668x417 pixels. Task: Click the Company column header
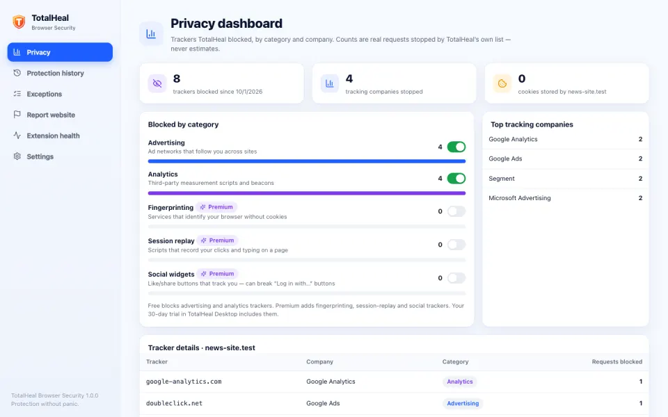pyautogui.click(x=319, y=361)
